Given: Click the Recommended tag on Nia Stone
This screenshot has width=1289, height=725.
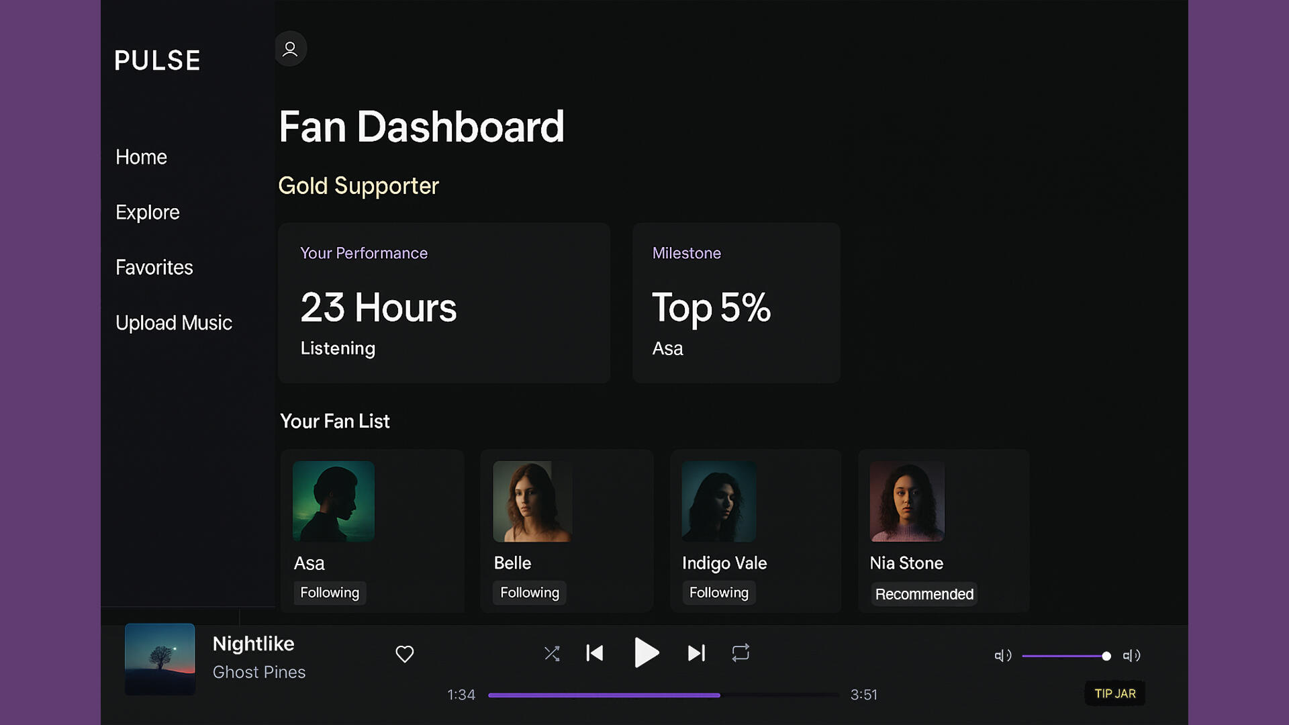Looking at the screenshot, I should pos(924,594).
